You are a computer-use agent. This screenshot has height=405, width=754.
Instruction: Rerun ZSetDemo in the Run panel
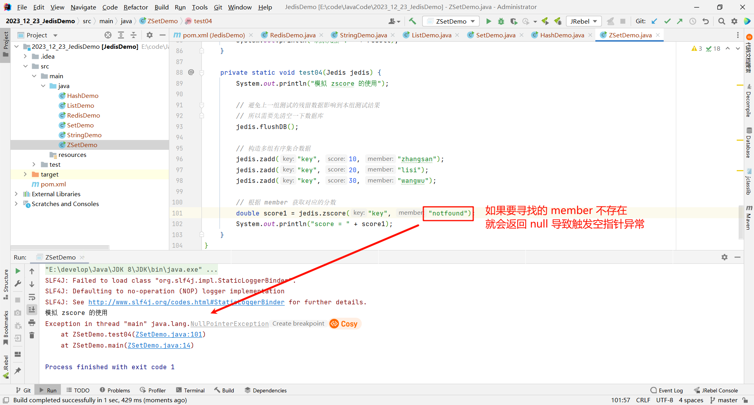(18, 271)
